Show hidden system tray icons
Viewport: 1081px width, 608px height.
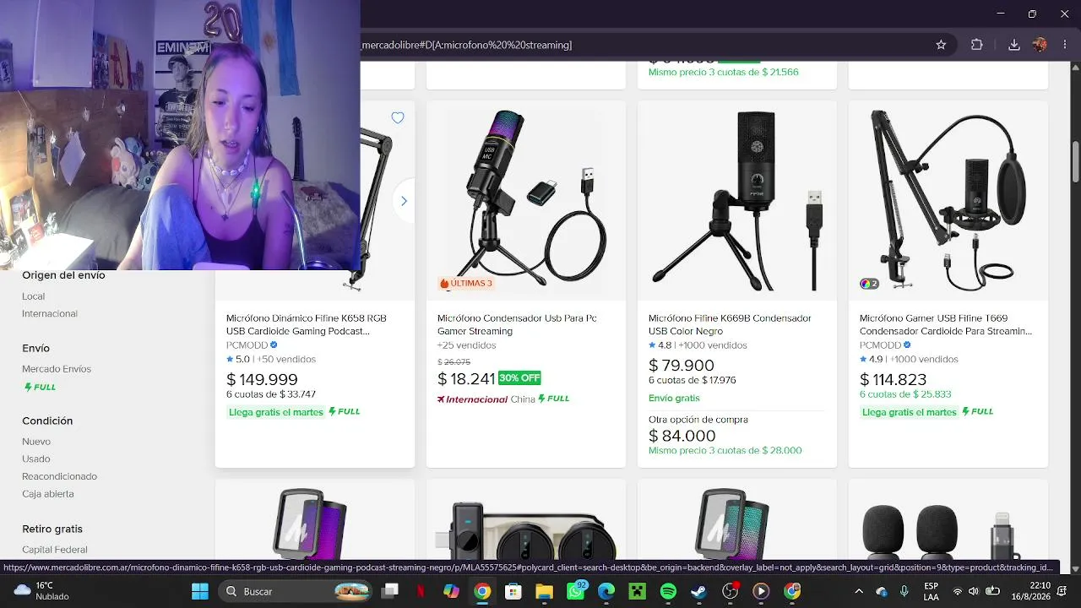[x=859, y=591]
